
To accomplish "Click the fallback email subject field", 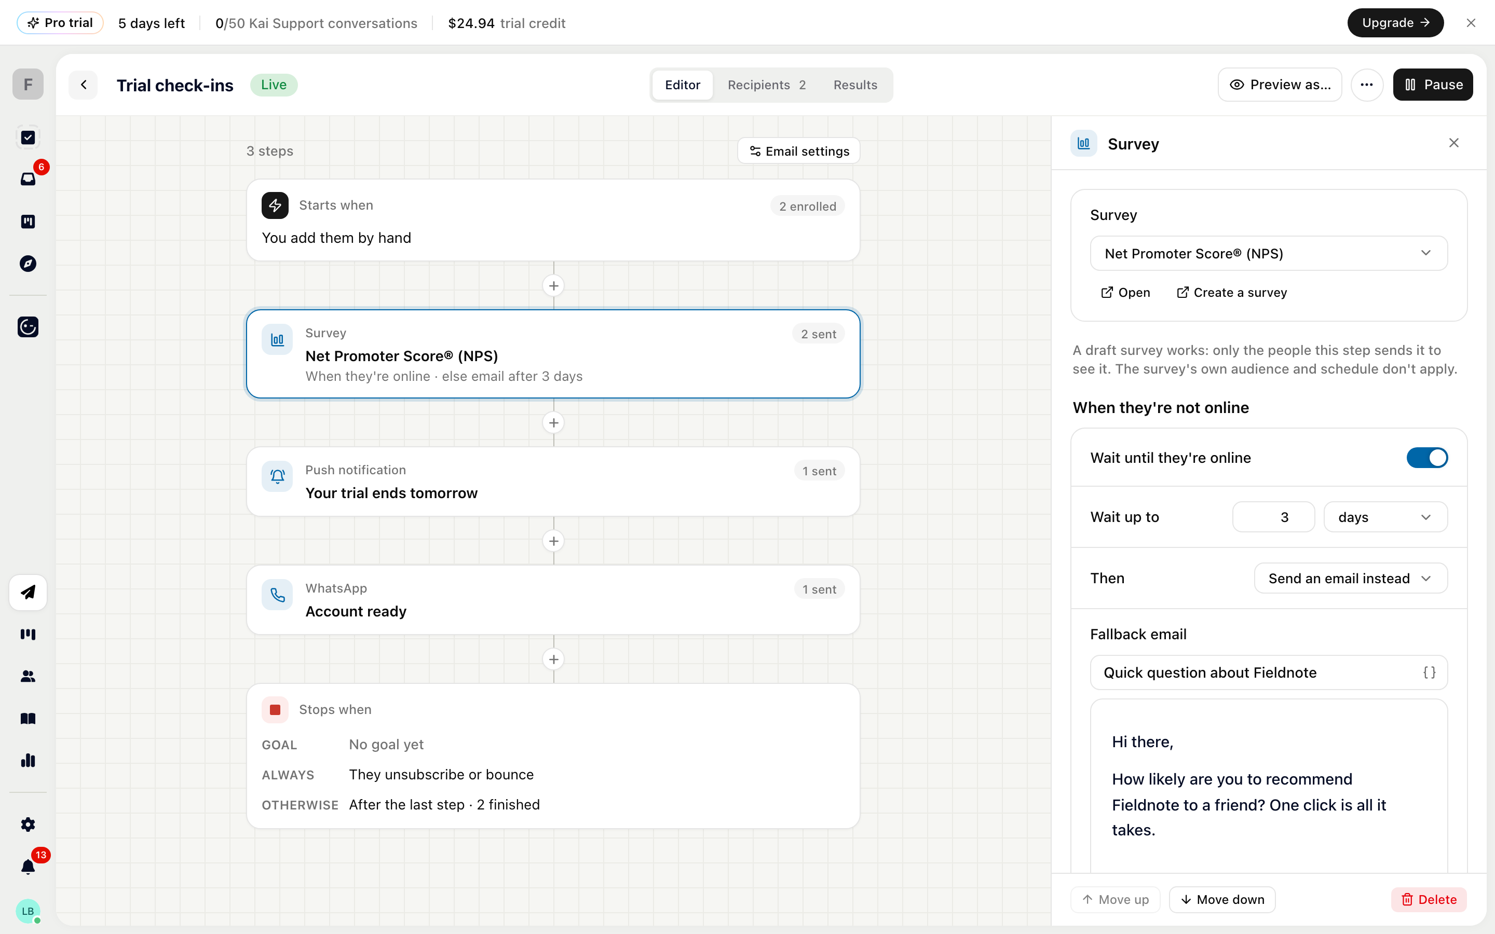I will pos(1268,672).
